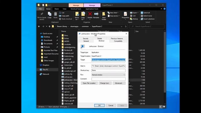Expand the Easy access dropdown
This screenshot has height=113, width=201.
[114, 16]
